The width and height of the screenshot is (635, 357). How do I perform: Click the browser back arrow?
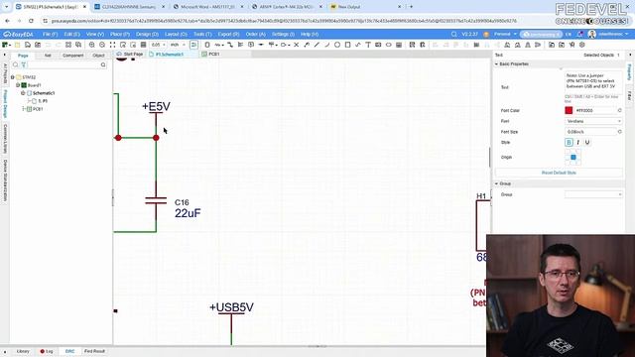(x=7, y=21)
